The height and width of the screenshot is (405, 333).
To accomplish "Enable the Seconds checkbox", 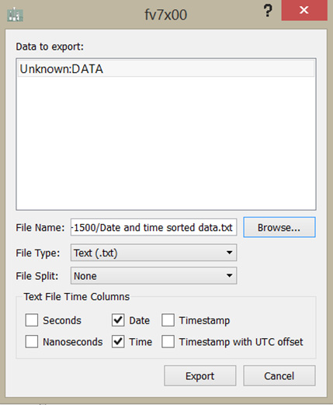I will click(x=32, y=320).
